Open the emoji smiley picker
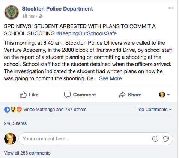 155,139
